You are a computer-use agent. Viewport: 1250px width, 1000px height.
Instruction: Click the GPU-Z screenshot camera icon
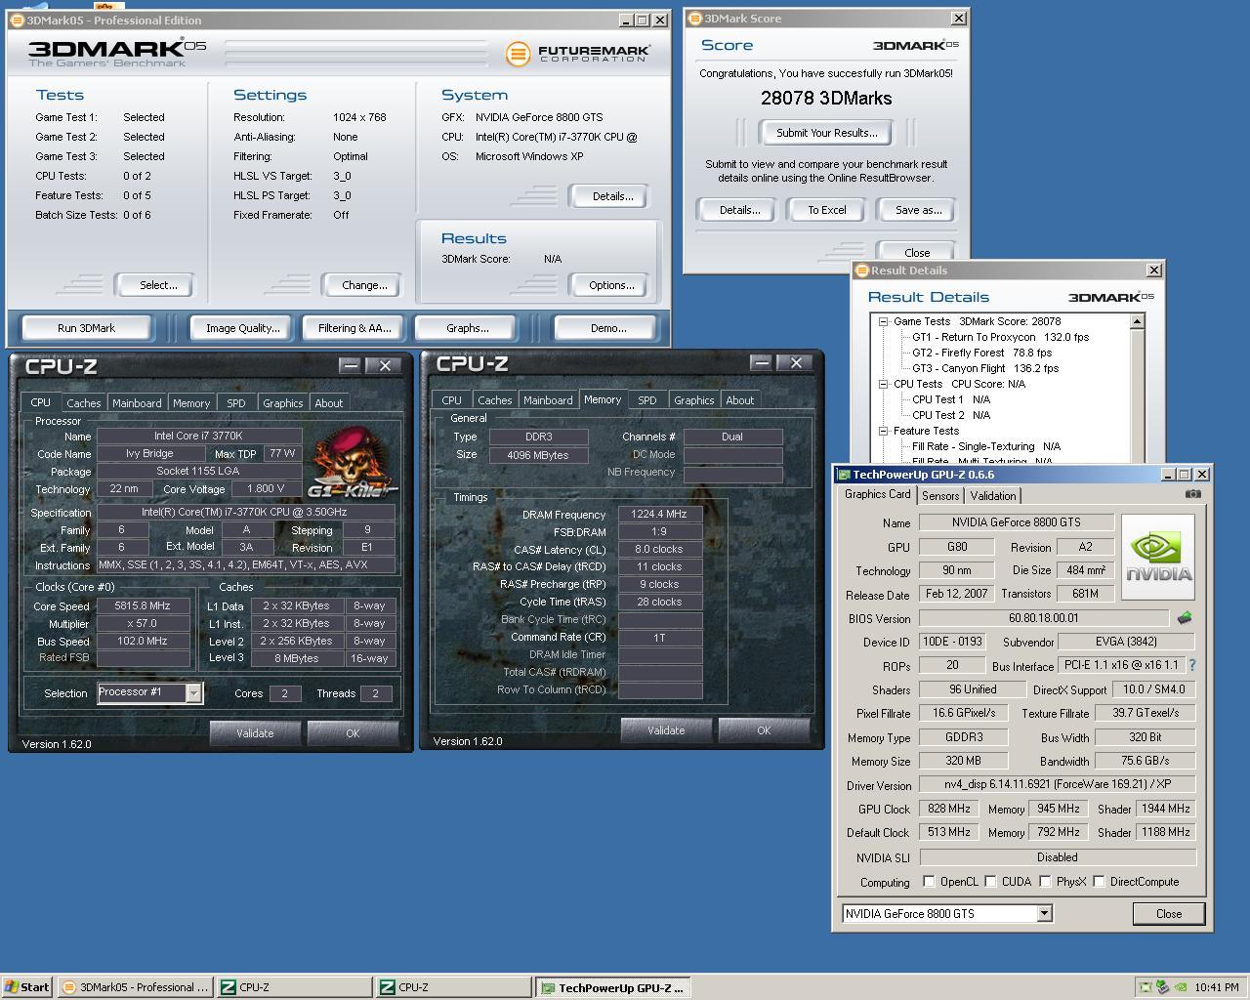(x=1192, y=494)
